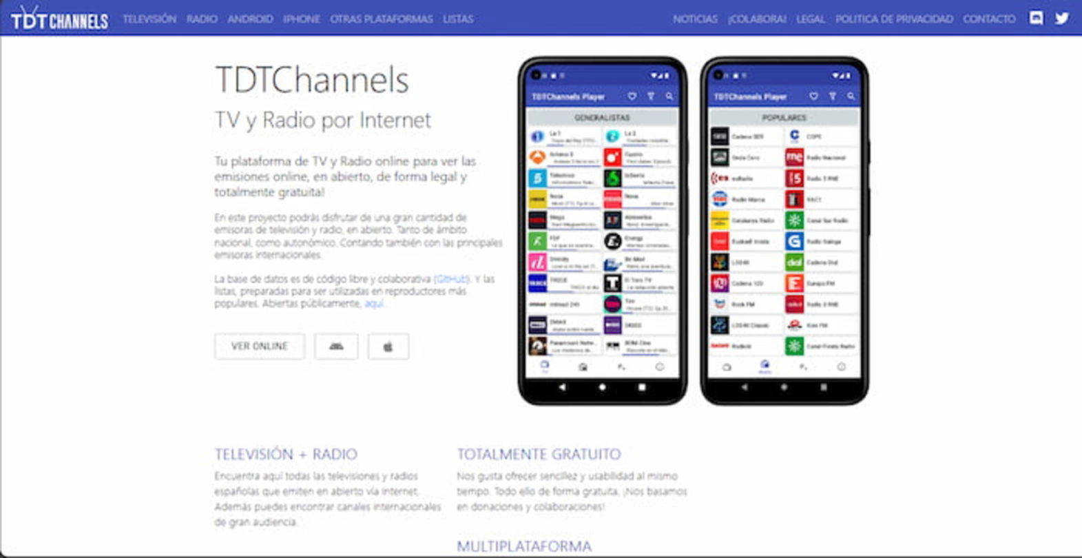Tap heart favorites icon on GENERALISTAS phone

click(632, 96)
